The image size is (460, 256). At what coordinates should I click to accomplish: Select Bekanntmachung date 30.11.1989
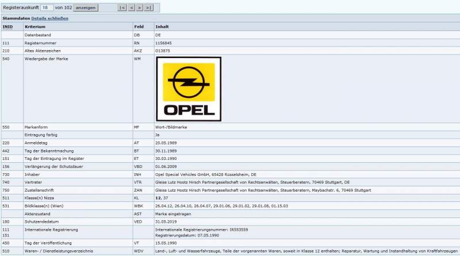[166, 151]
